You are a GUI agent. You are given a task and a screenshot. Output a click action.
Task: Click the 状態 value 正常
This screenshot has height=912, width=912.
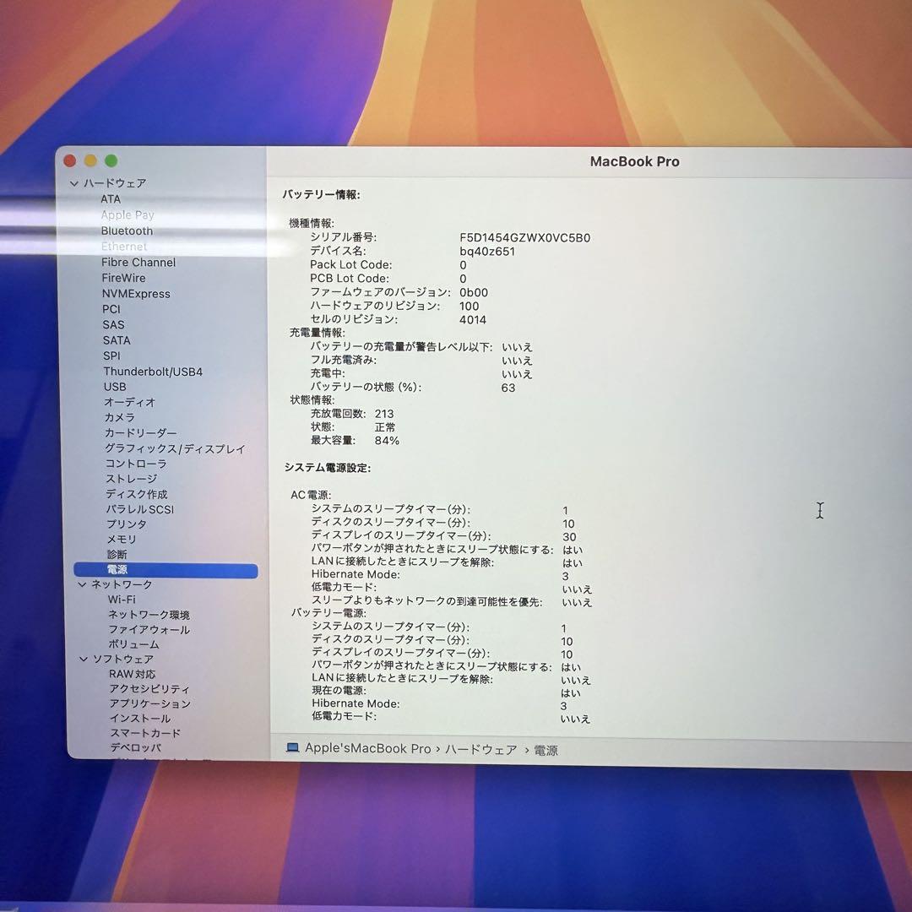(384, 427)
